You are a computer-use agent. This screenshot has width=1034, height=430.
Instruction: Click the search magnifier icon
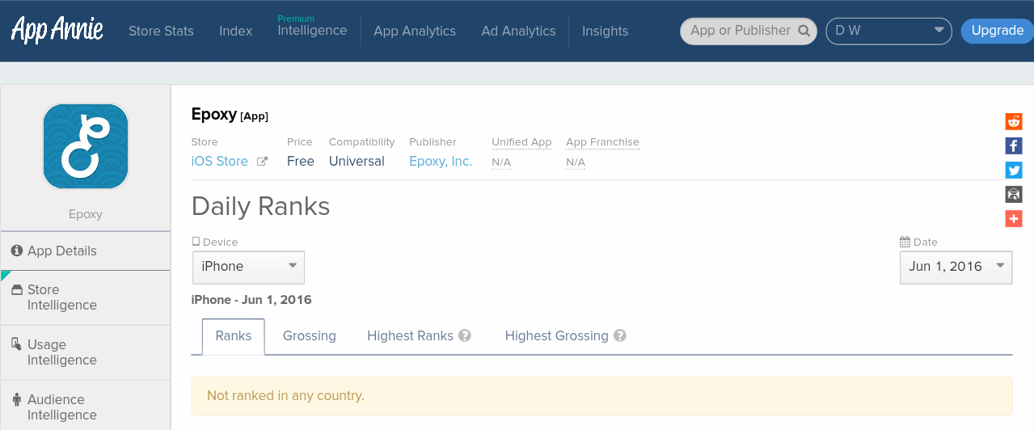pos(804,31)
